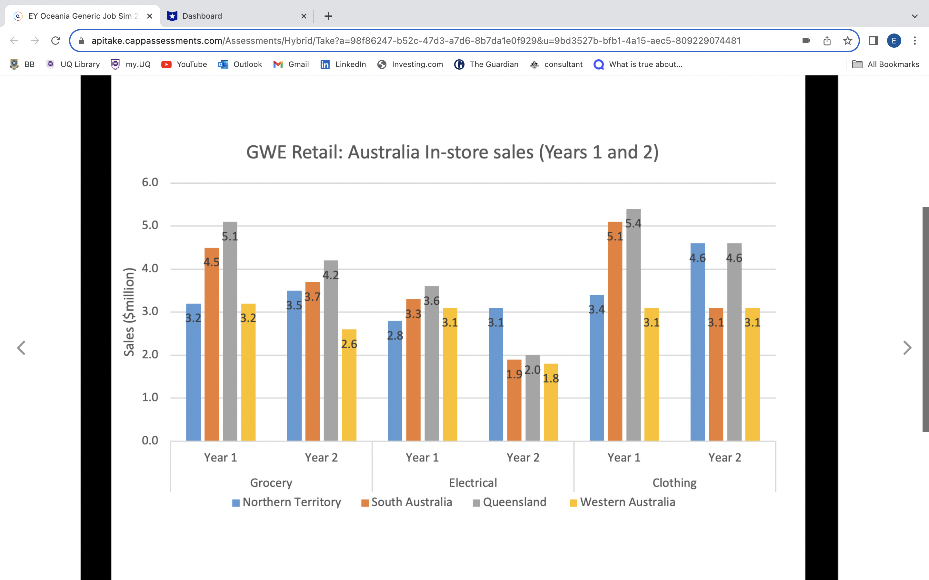Click the 2.6 Western Australia Grocery bar
The height and width of the screenshot is (580, 929).
coord(349,385)
